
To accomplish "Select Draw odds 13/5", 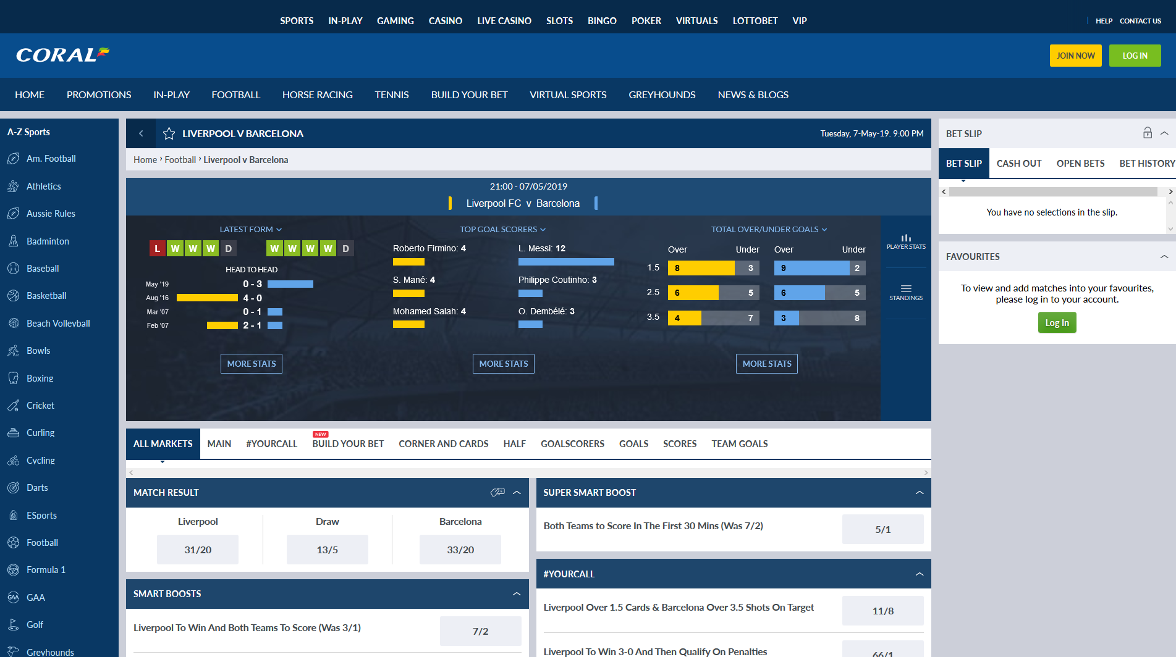I will 328,550.
